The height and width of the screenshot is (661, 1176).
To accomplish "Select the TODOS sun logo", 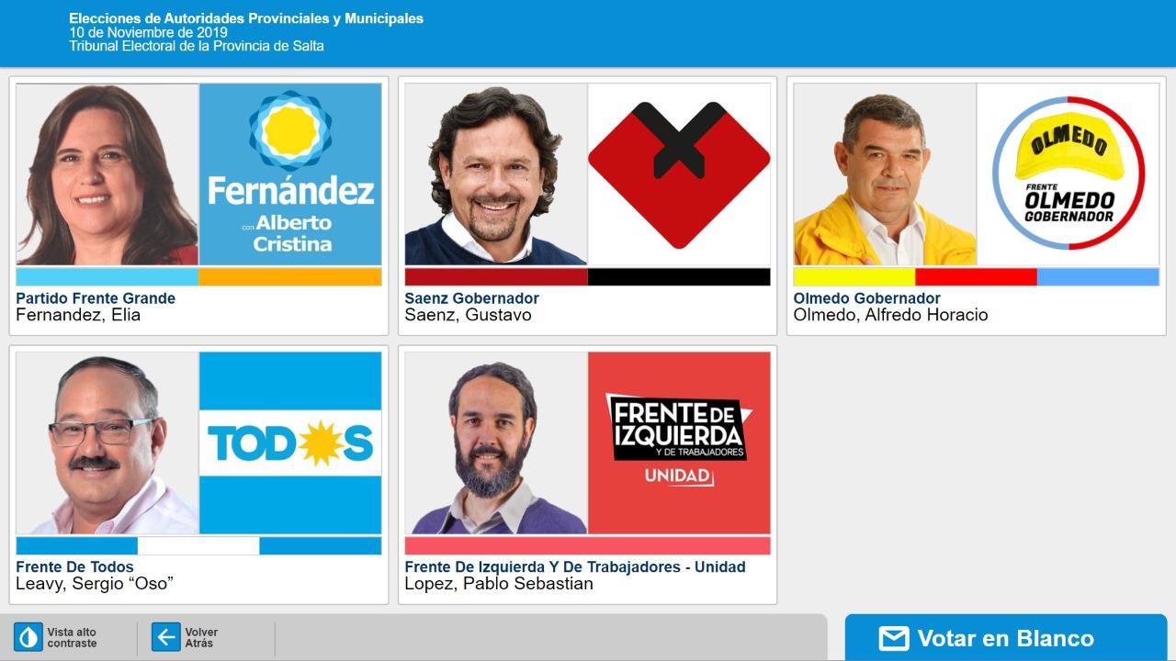I will 290,443.
